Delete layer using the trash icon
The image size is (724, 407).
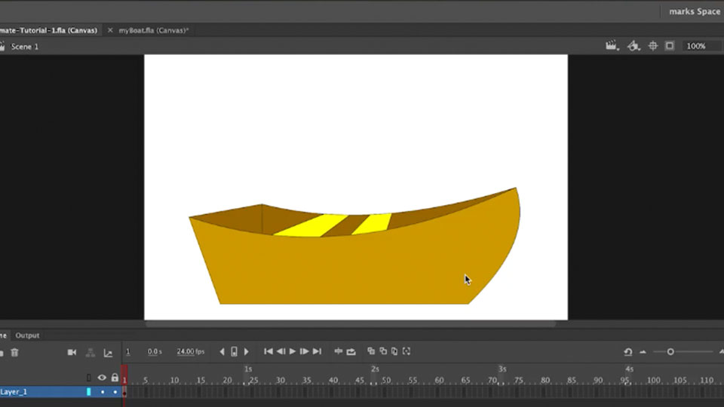coord(14,352)
